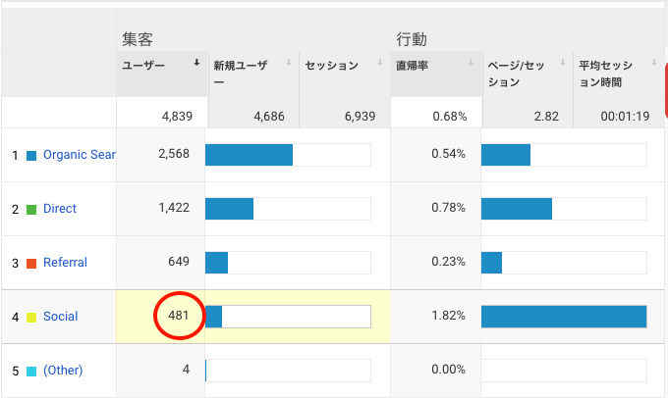Click the 集客 group header
Viewport: 668px width, 398px height.
coord(138,39)
